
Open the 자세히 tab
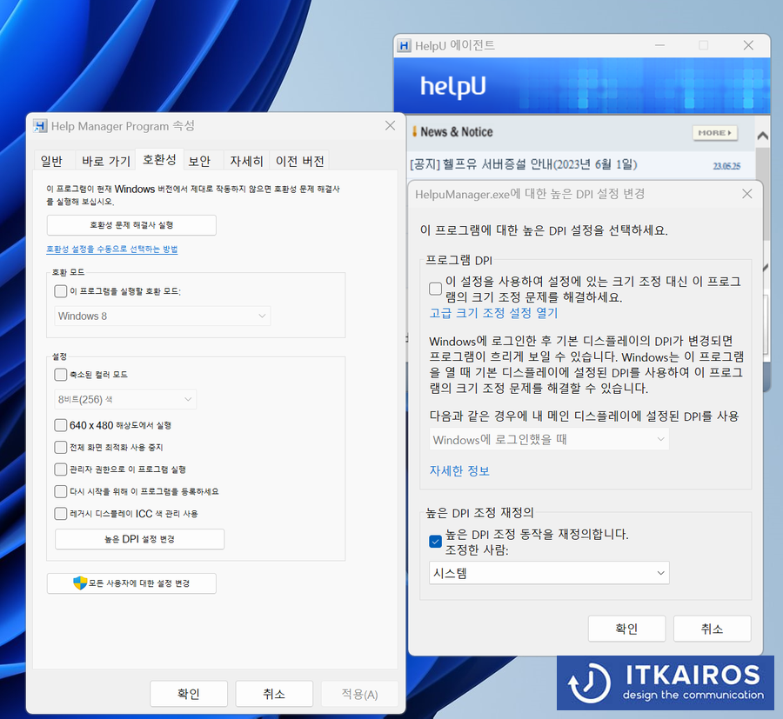246,161
